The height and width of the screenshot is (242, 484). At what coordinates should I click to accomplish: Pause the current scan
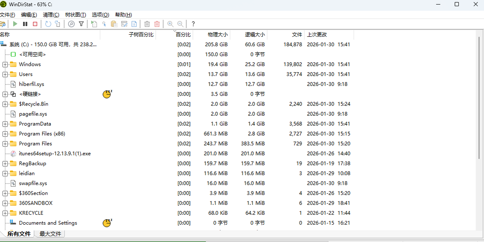25,23
